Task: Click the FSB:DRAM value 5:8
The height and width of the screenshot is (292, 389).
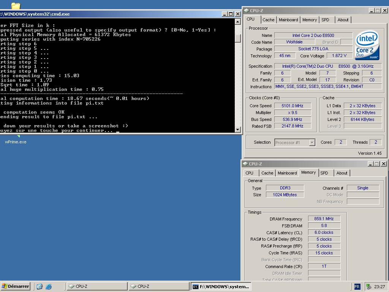Action: (x=324, y=225)
